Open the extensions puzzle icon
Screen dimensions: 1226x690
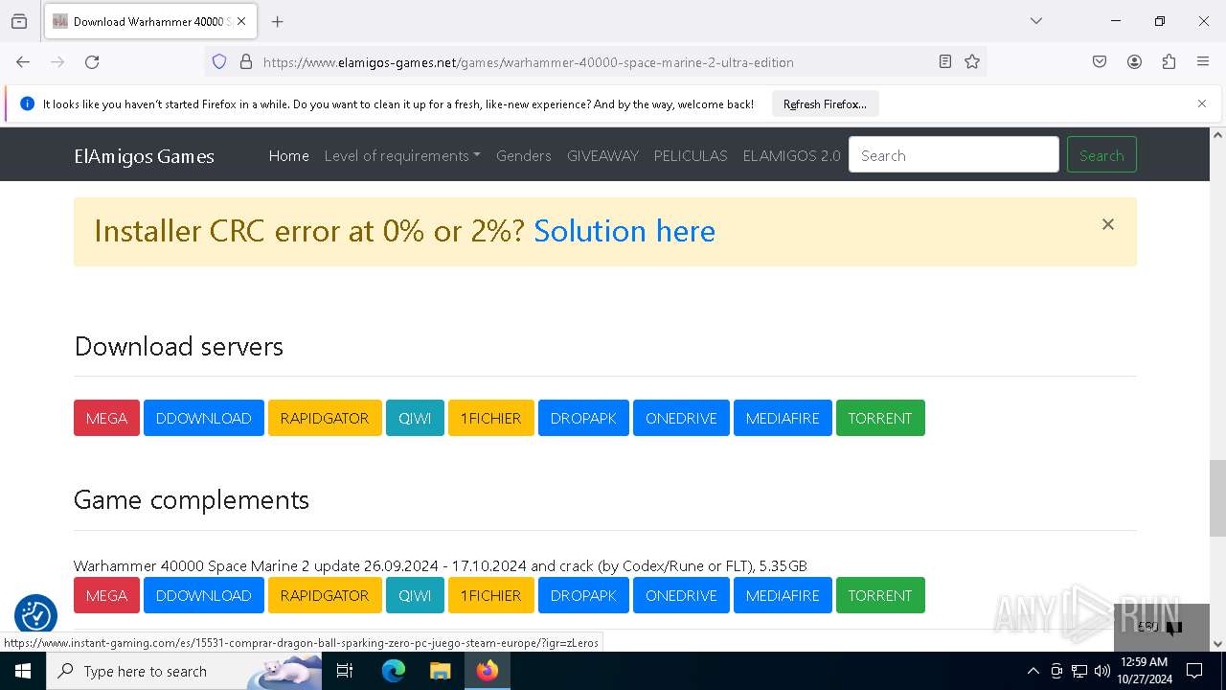(x=1169, y=61)
